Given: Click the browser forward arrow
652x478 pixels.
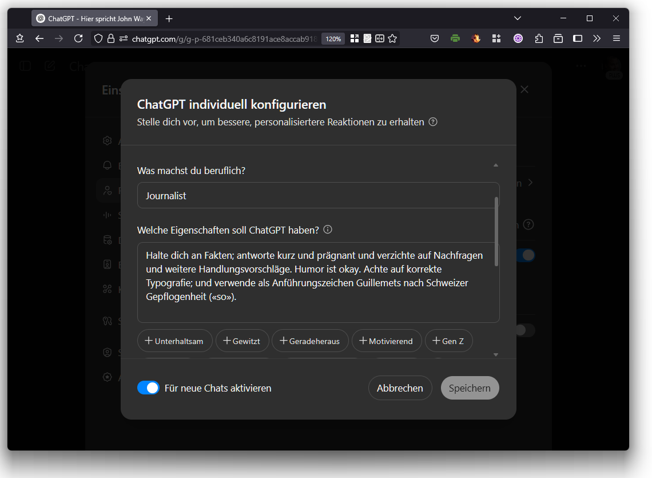Looking at the screenshot, I should (x=59, y=39).
